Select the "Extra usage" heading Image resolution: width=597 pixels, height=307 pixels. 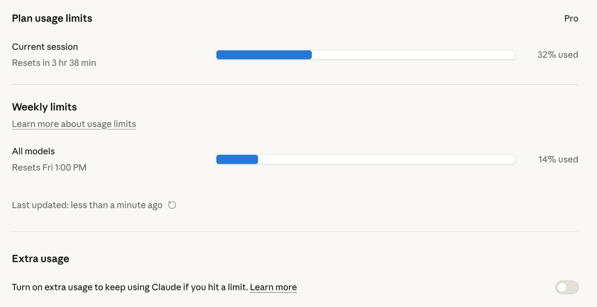coord(40,258)
